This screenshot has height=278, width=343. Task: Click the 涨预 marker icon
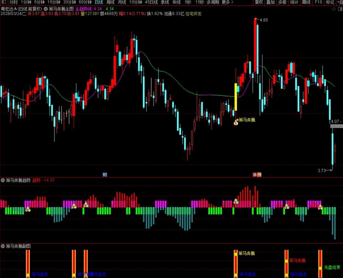pyautogui.click(x=257, y=175)
